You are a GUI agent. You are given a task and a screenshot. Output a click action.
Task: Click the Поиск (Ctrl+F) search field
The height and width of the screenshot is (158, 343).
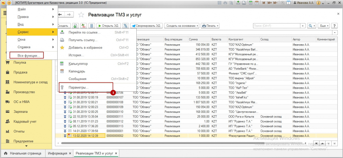point(276,26)
